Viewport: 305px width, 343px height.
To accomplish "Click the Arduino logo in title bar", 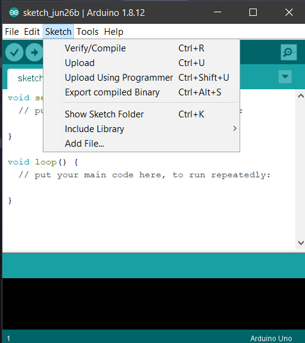I will pyautogui.click(x=14, y=12).
